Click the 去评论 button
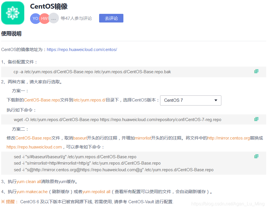Viewport: 267px width, 209px height. tap(111, 18)
